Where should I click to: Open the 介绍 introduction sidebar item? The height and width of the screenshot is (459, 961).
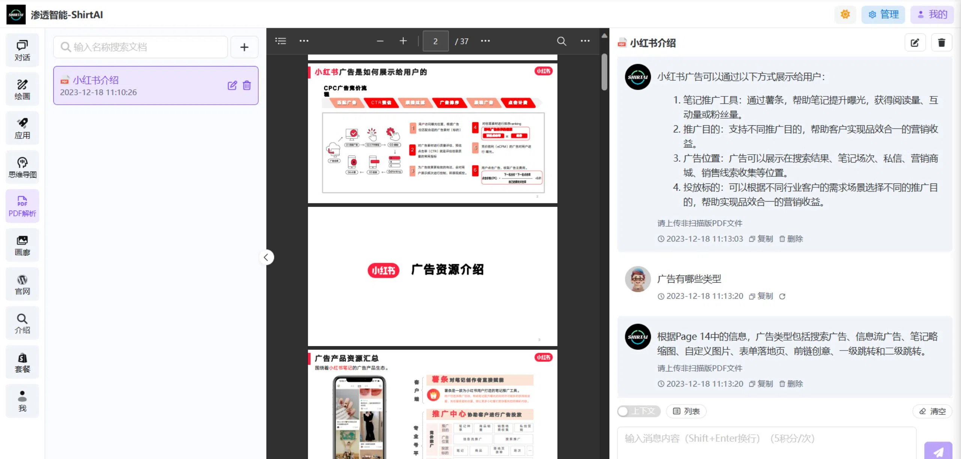[22, 324]
